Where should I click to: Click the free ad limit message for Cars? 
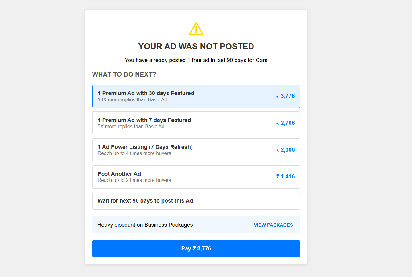[x=196, y=60]
